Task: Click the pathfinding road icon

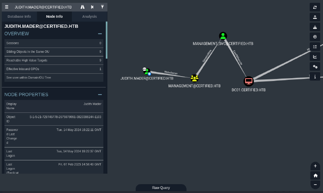Action: (83, 7)
